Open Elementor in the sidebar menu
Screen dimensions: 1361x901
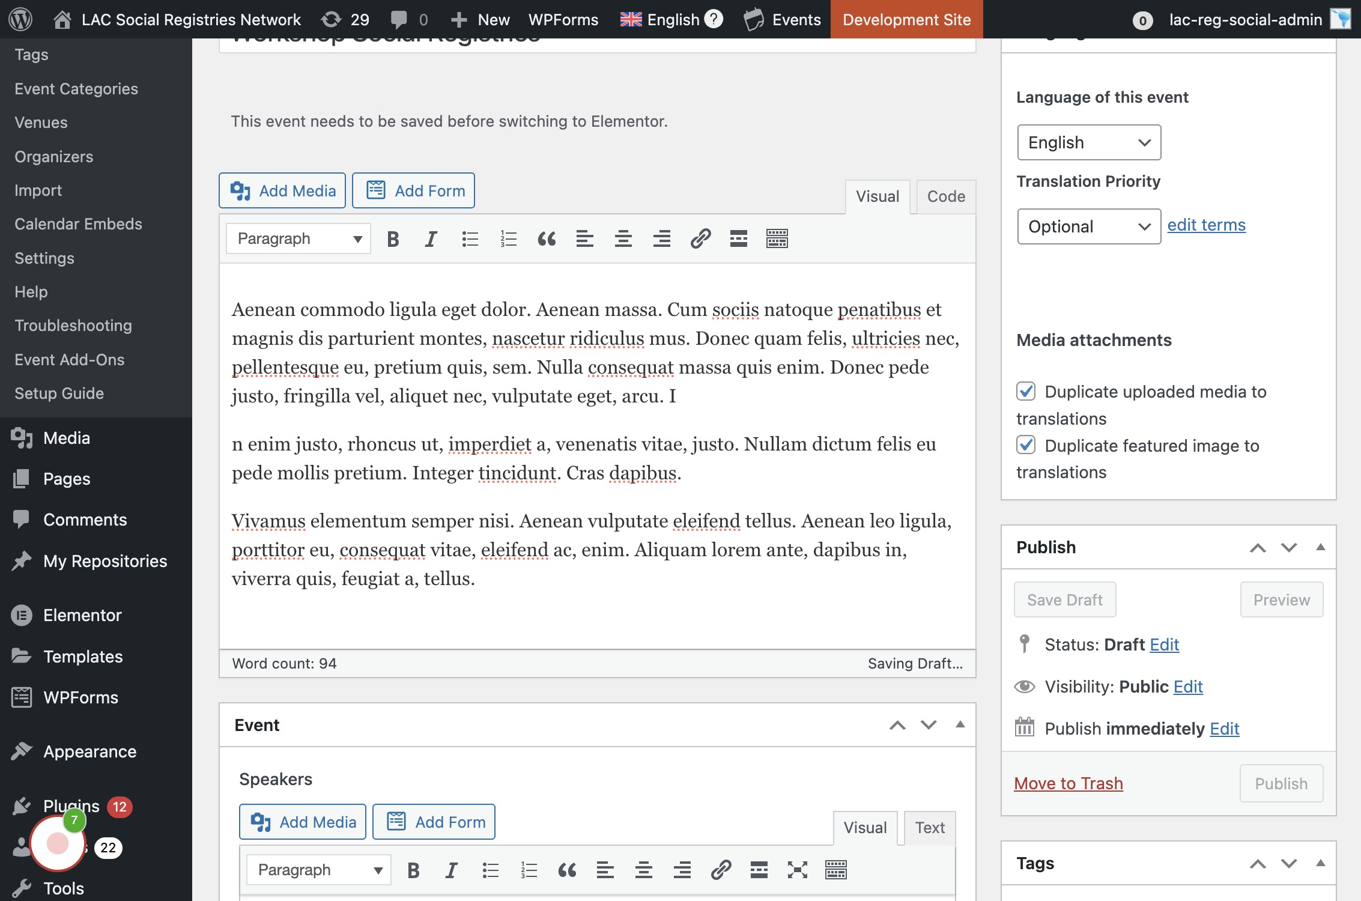(x=82, y=615)
